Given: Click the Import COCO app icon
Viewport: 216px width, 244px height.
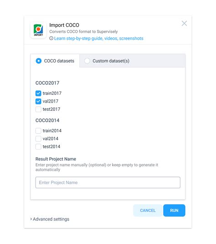Looking at the screenshot, I should coord(38,30).
